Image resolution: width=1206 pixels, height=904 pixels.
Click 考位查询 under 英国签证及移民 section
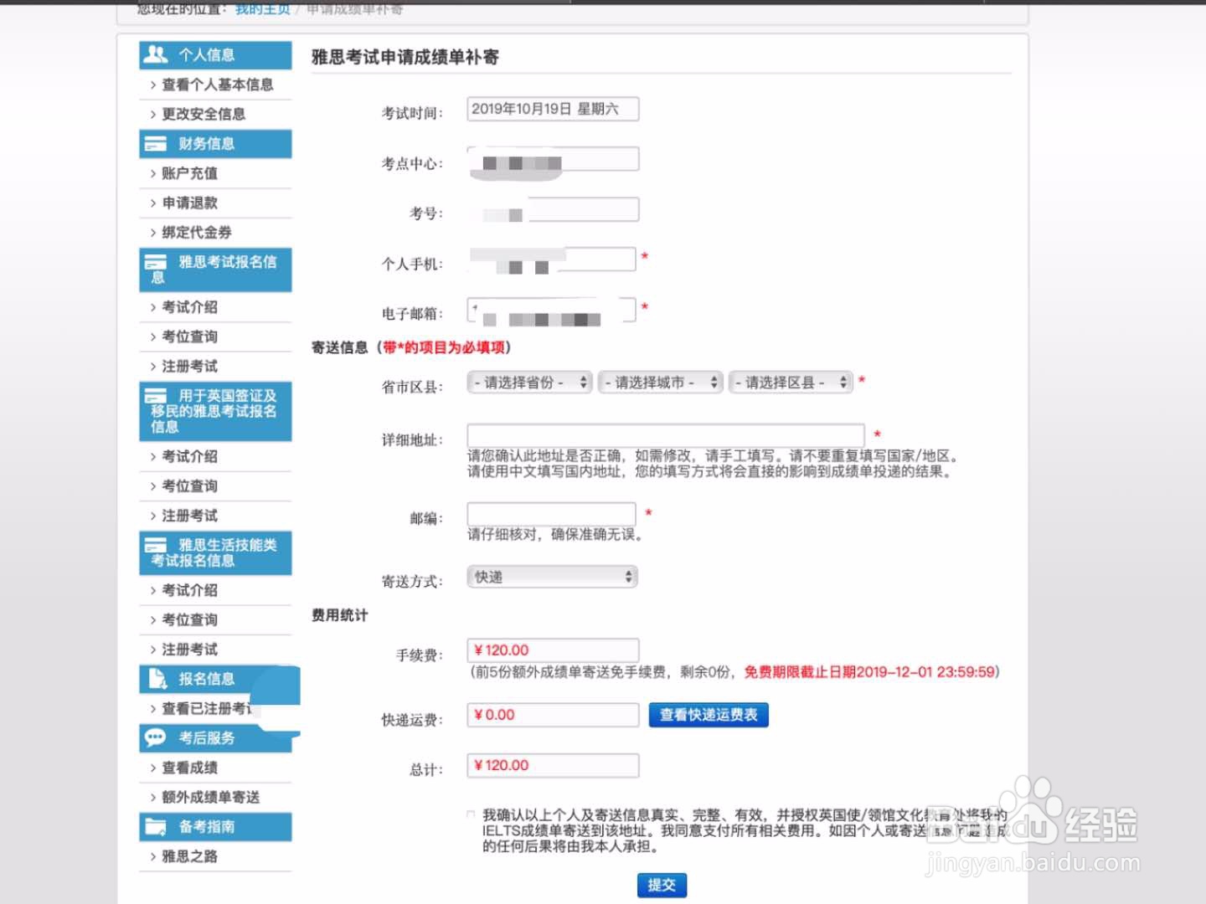pos(189,485)
